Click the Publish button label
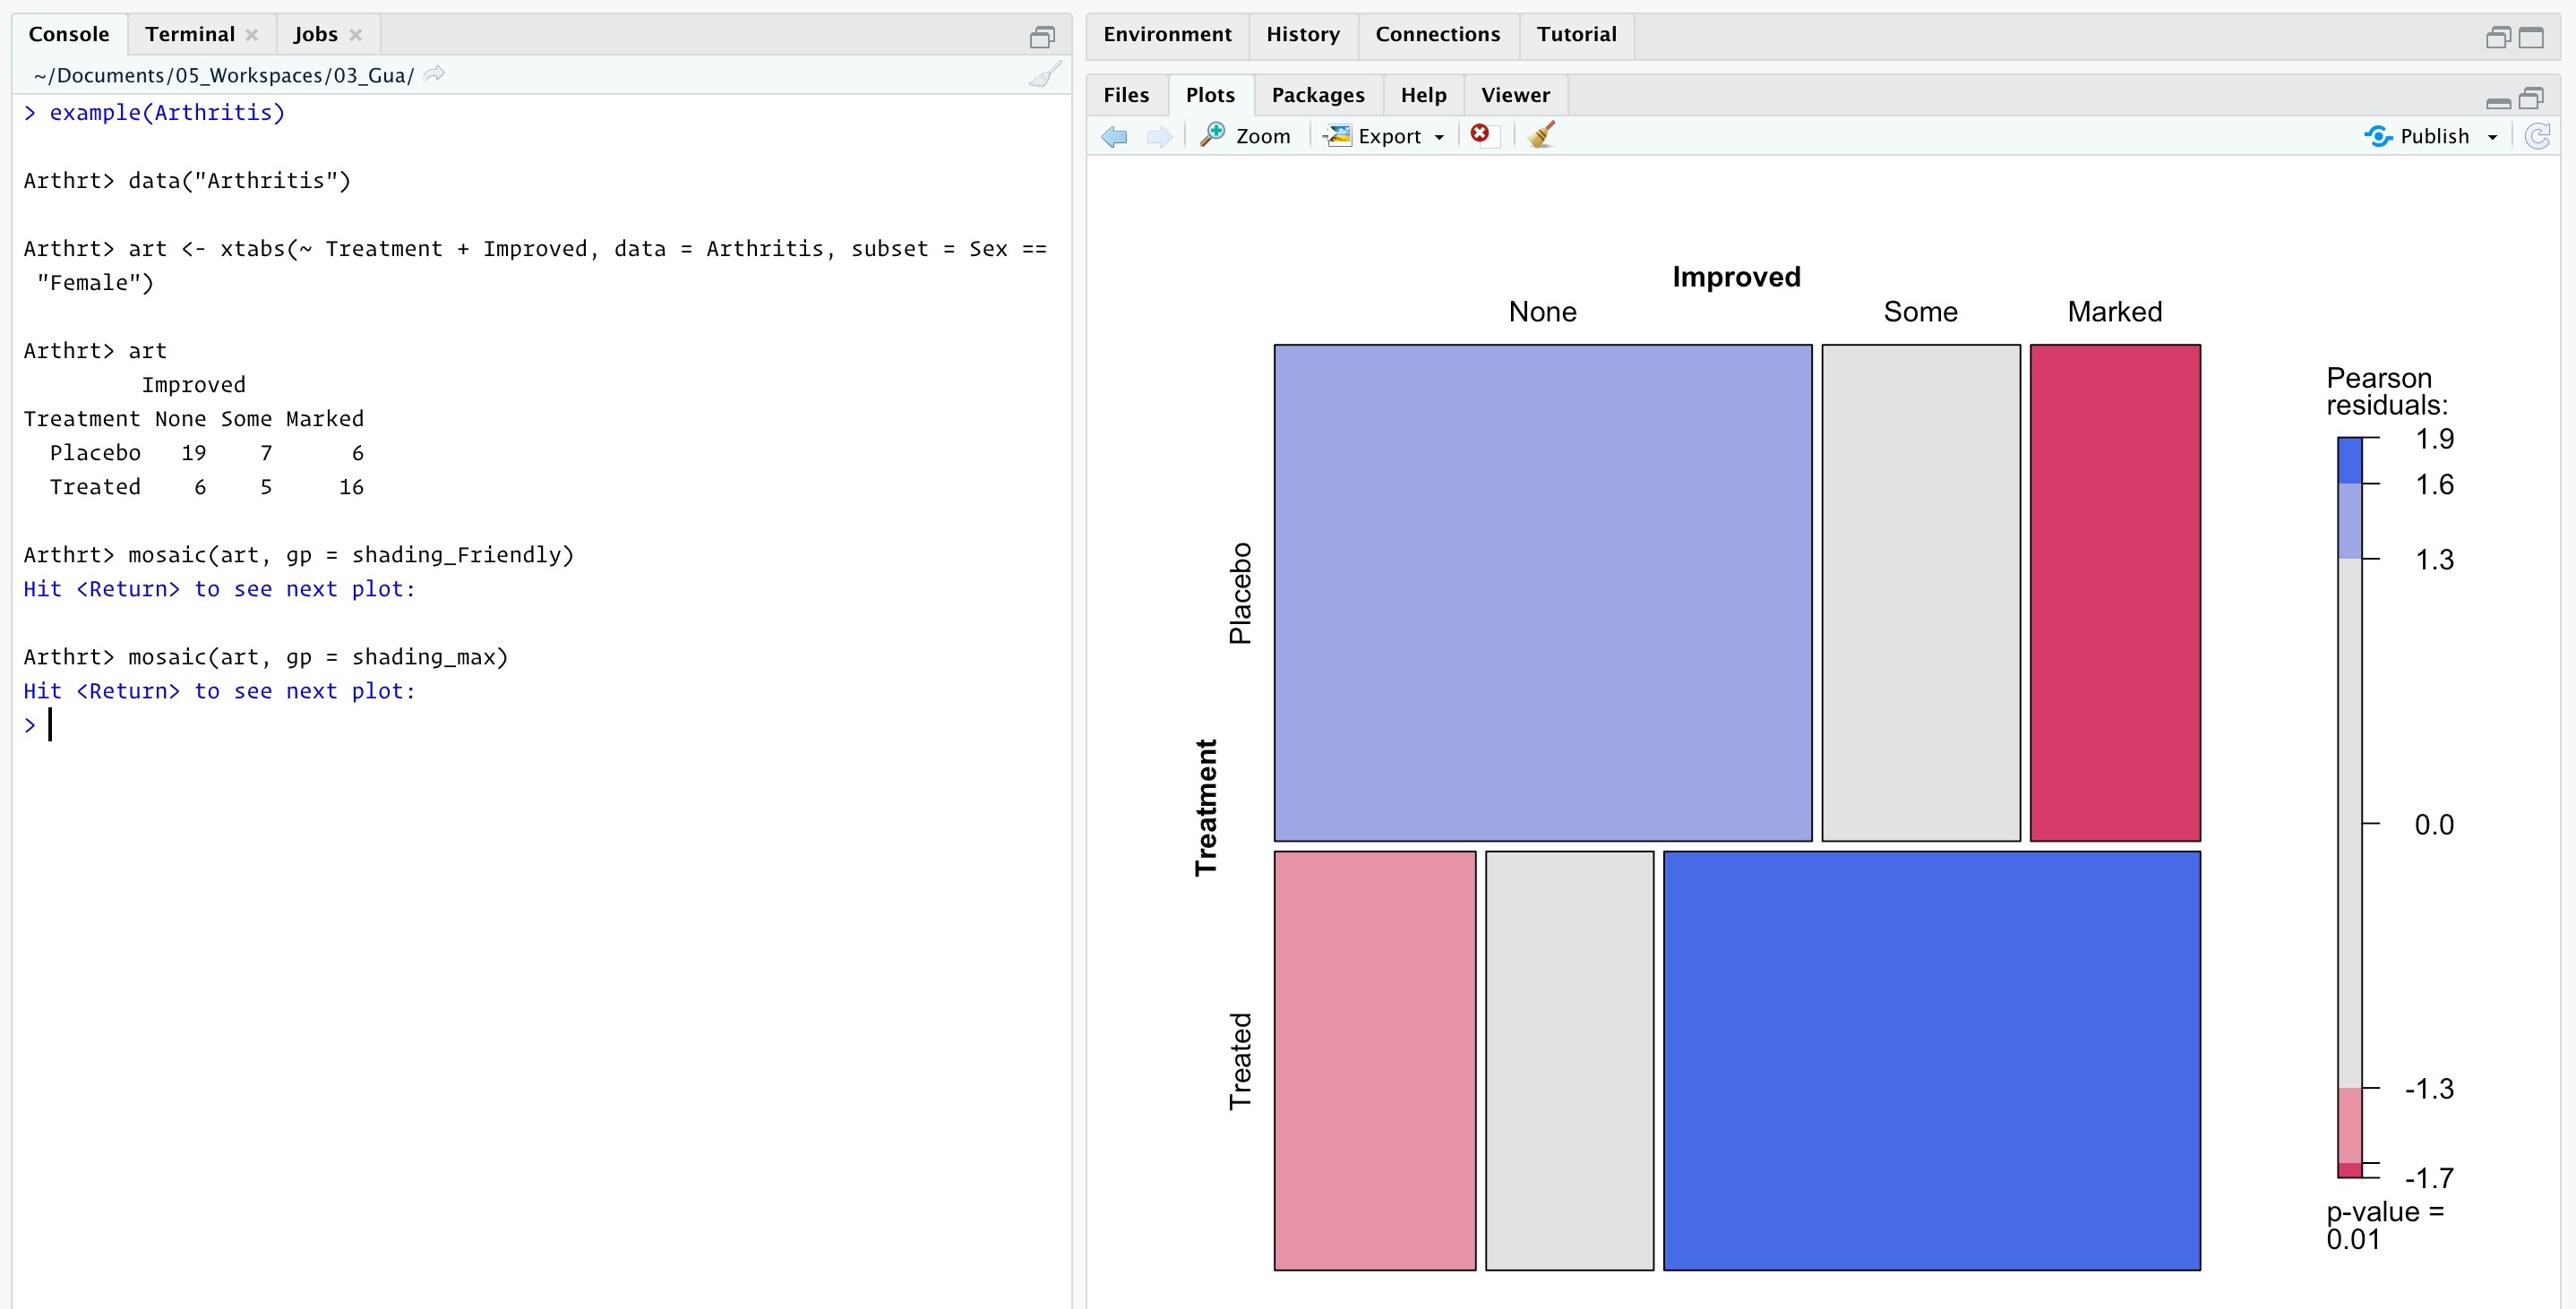Viewport: 2576px width, 1309px height. pos(2435,136)
